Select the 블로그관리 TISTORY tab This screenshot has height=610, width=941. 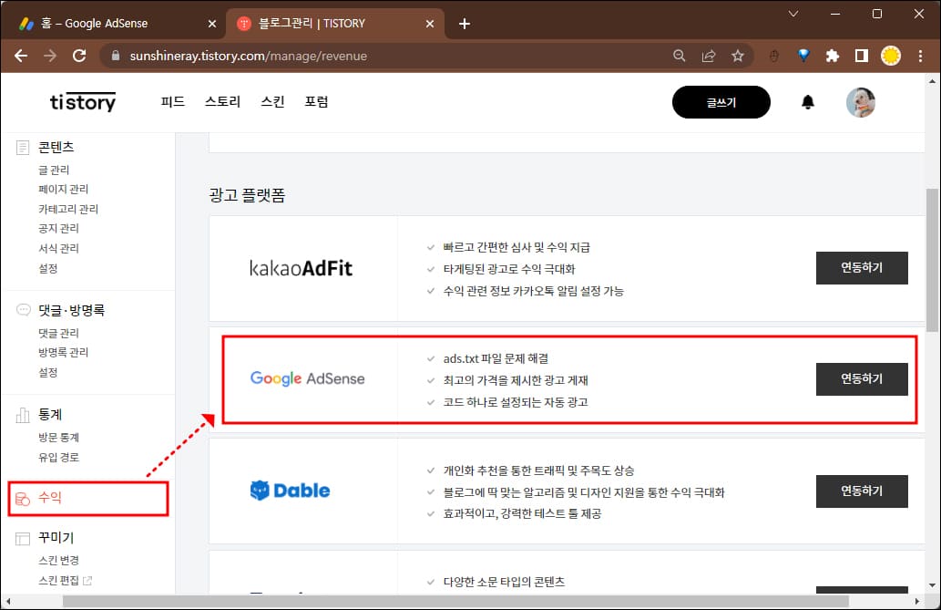335,24
